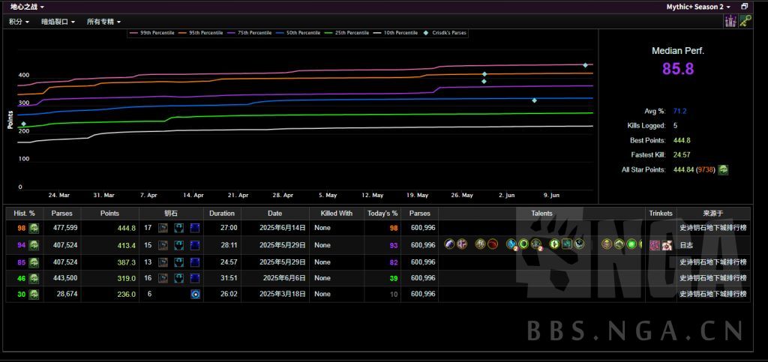
Task: Click the spec icon in the 98 percentile row
Action: point(34,229)
